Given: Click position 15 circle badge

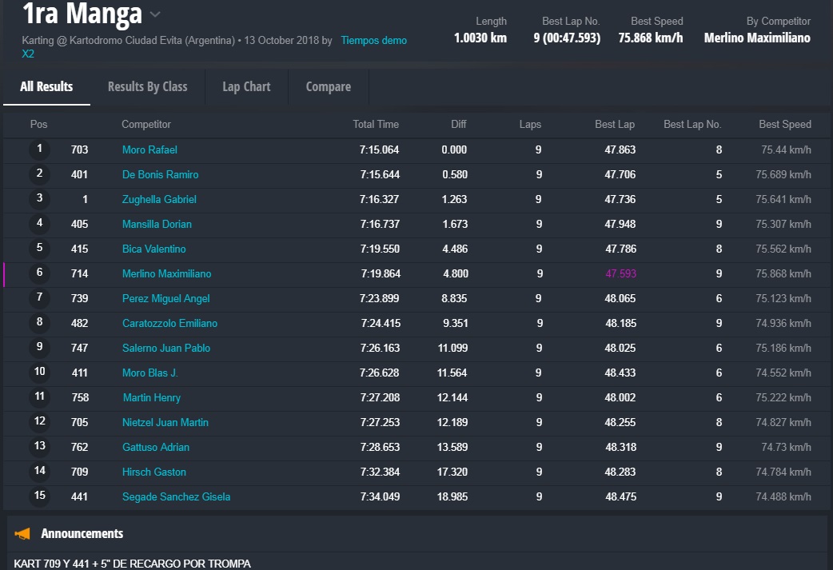Looking at the screenshot, I should coord(39,496).
